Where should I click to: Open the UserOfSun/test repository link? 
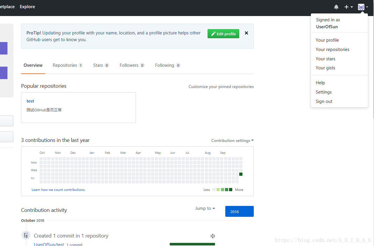coord(49,244)
